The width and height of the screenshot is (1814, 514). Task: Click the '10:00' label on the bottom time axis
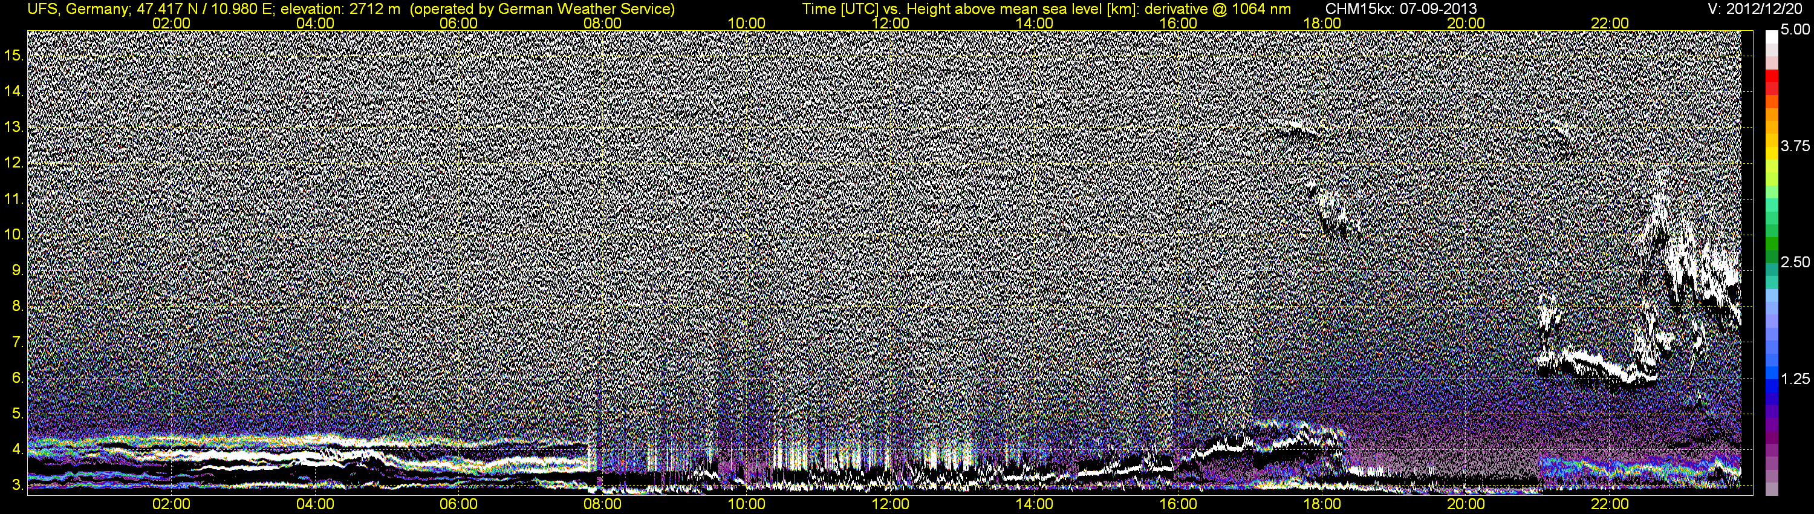pyautogui.click(x=746, y=504)
